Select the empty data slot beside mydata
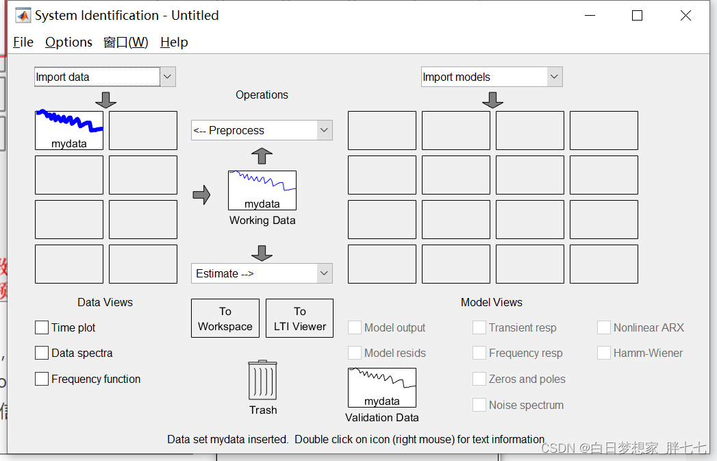This screenshot has width=717, height=461. (x=143, y=130)
